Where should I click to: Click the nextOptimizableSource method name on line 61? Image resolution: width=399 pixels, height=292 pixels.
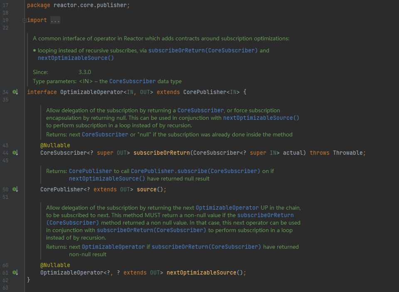(201, 272)
